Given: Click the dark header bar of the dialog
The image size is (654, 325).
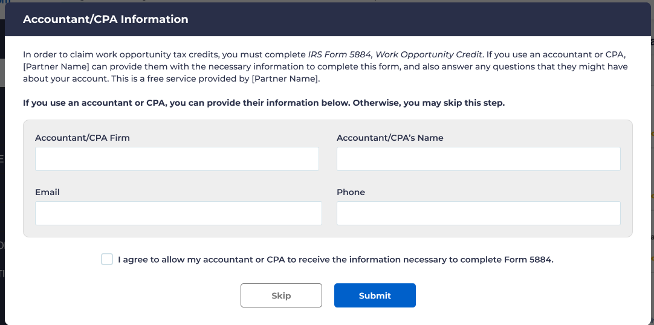Looking at the screenshot, I should pos(423,19).
